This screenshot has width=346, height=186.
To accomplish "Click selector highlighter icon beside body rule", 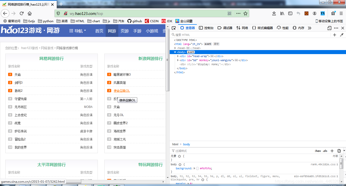I will tap(180, 165).
